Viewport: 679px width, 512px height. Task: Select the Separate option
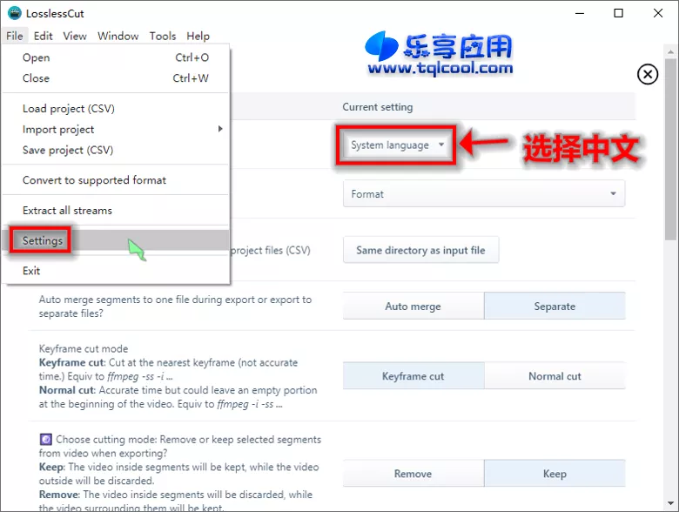(x=555, y=307)
